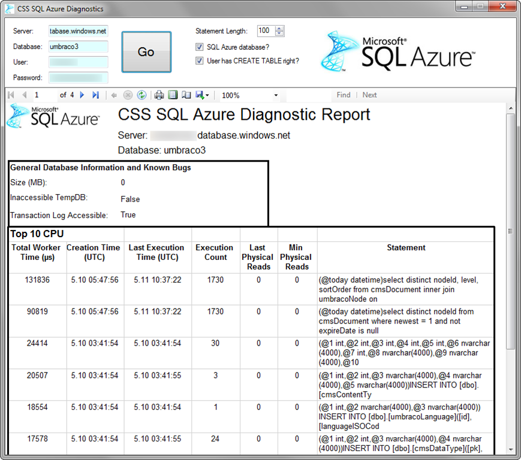Print the diagnostic report
The height and width of the screenshot is (460, 521).
[x=159, y=95]
